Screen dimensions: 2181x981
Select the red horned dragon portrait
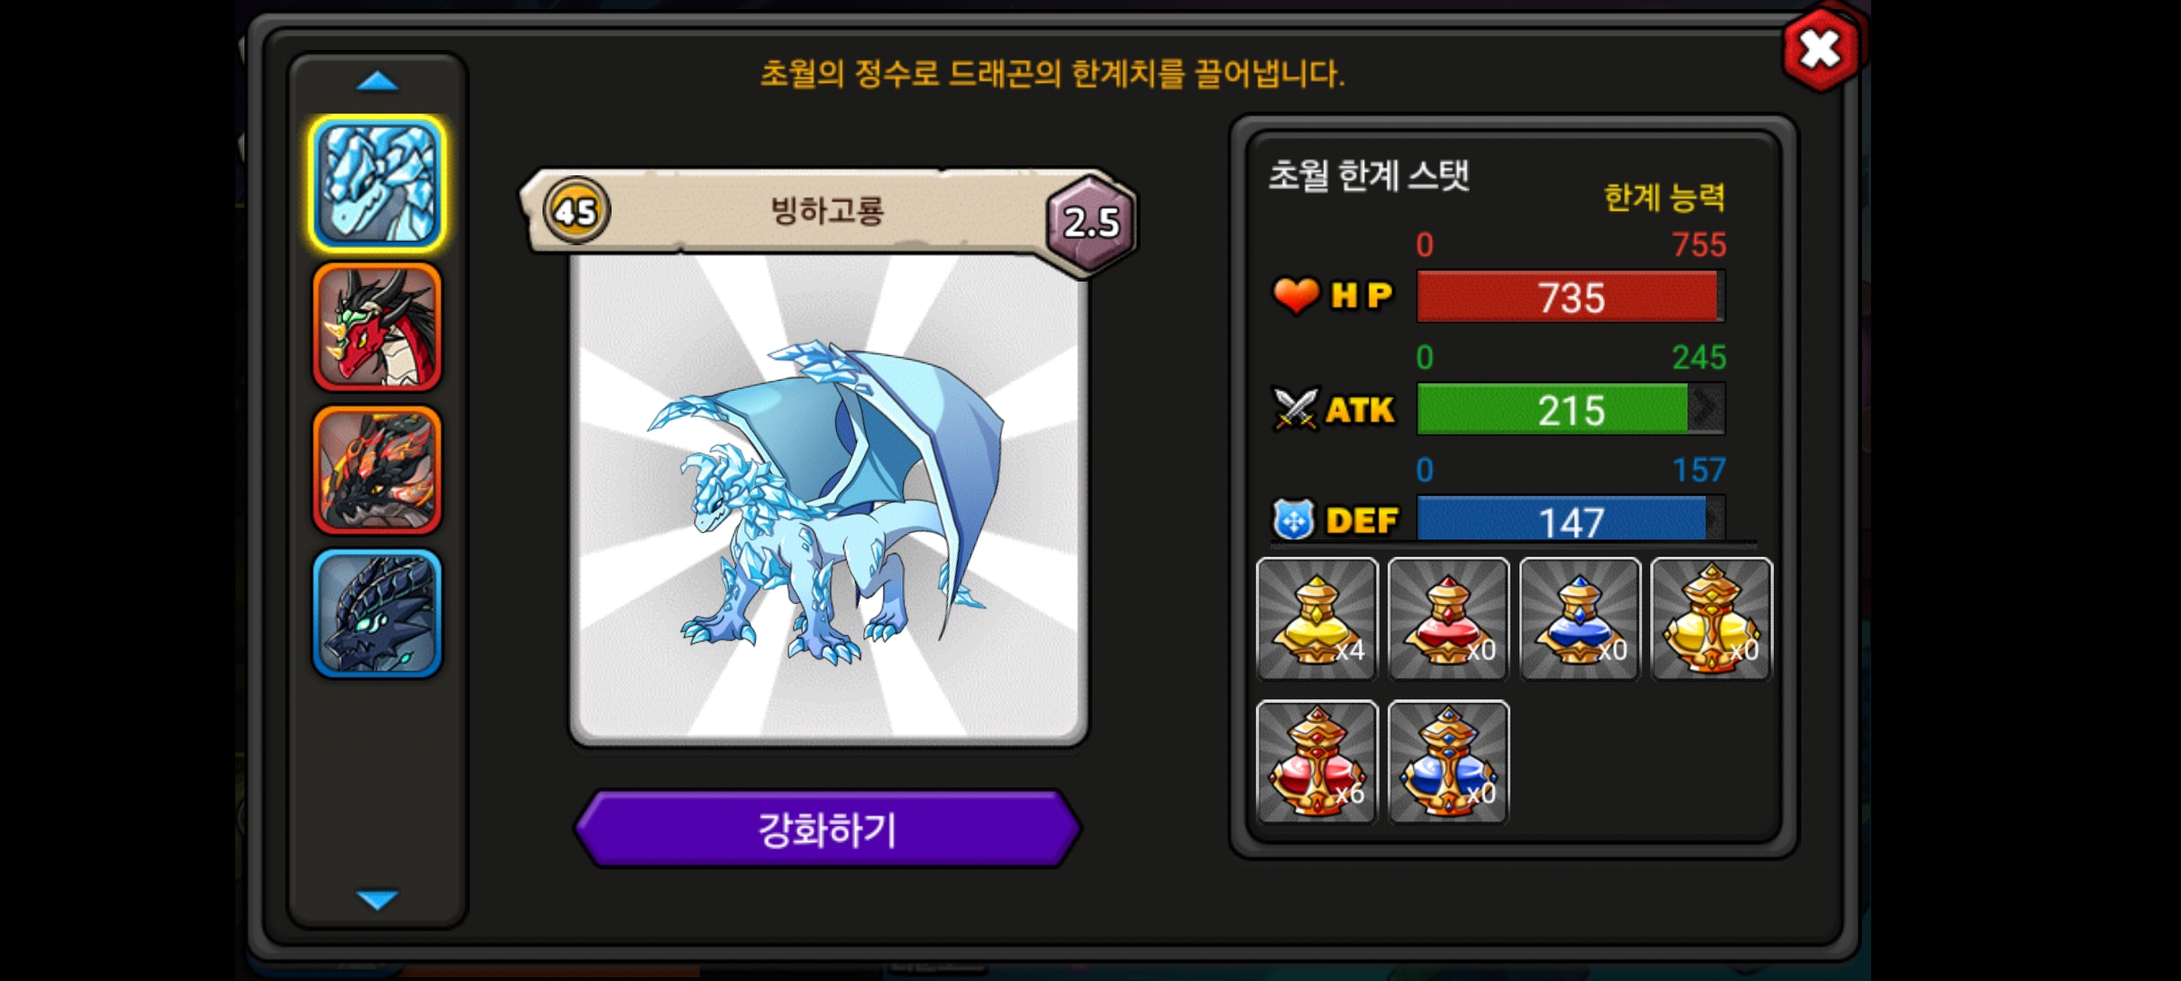[377, 327]
